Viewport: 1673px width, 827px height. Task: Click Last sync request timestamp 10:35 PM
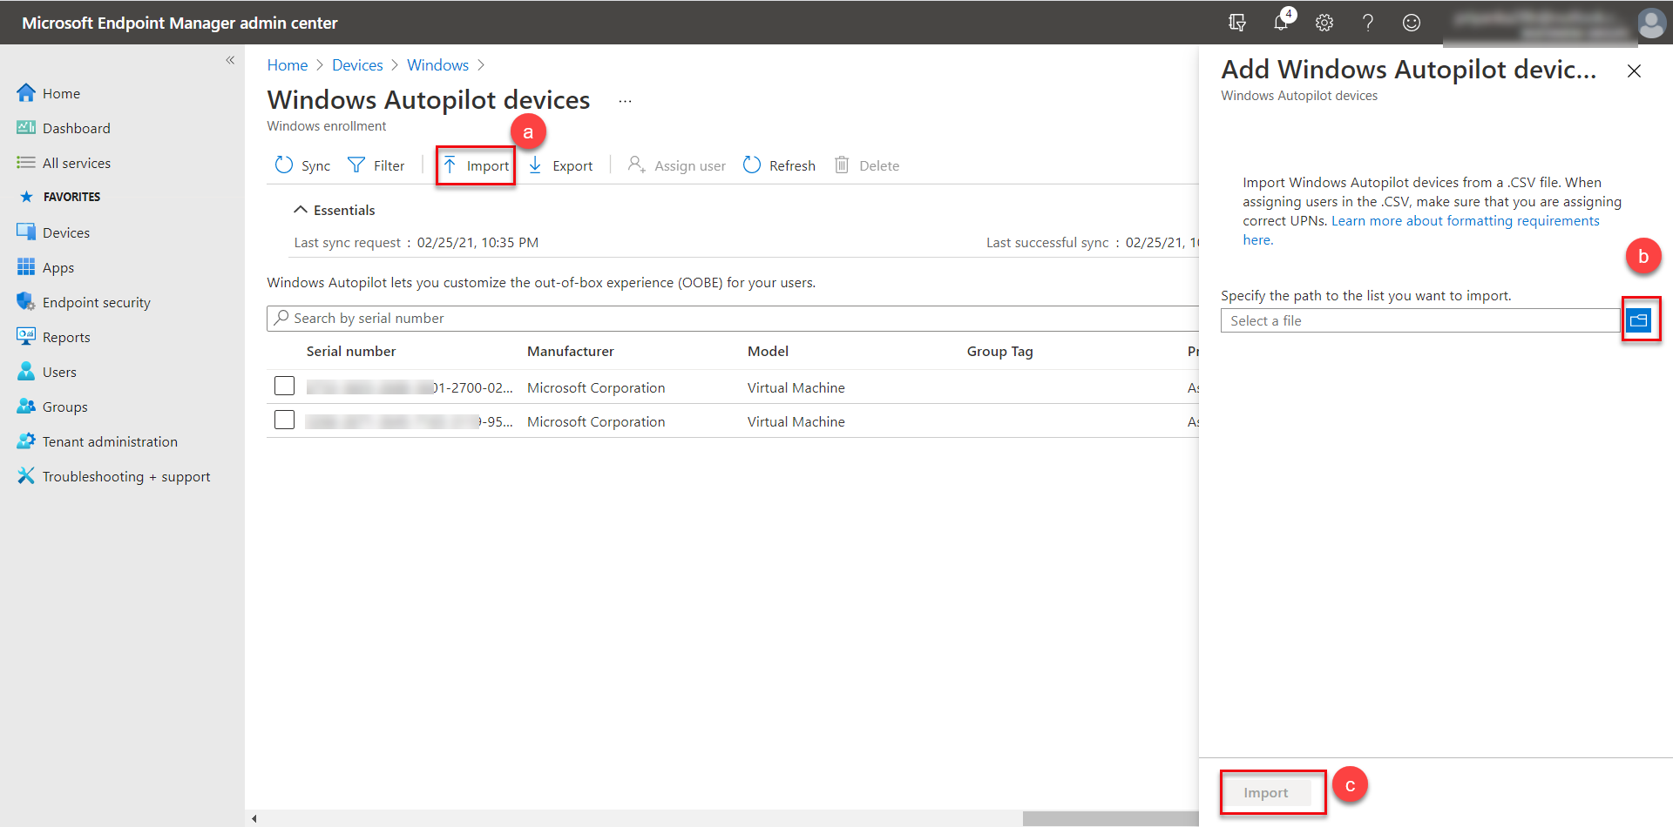click(x=478, y=243)
